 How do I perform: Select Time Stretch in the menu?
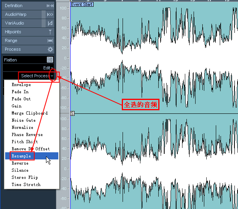click(26, 184)
